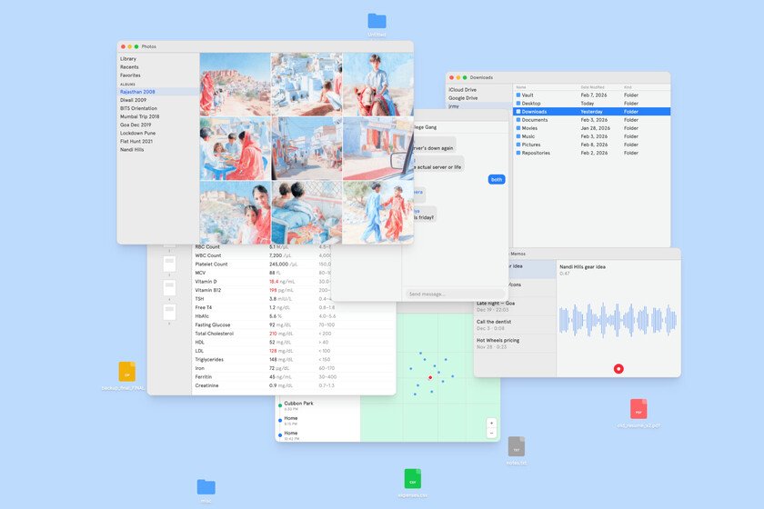Image resolution: width=764 pixels, height=509 pixels.
Task: Click the Cubbon Park timeline entry
Action: pos(300,405)
